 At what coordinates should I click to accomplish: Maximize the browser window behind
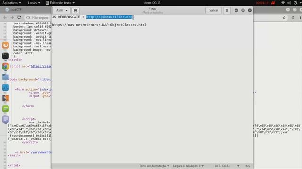[x=294, y=9]
